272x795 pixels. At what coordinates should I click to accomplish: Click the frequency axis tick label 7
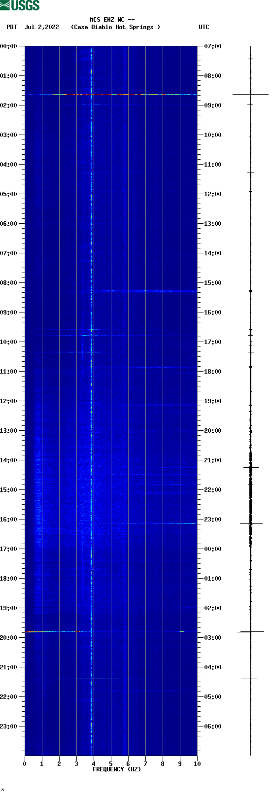(x=145, y=764)
